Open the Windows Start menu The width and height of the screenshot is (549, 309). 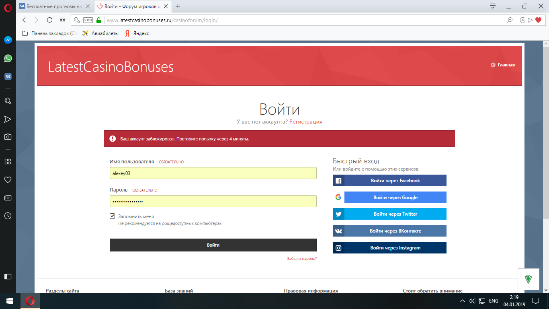(x=10, y=301)
